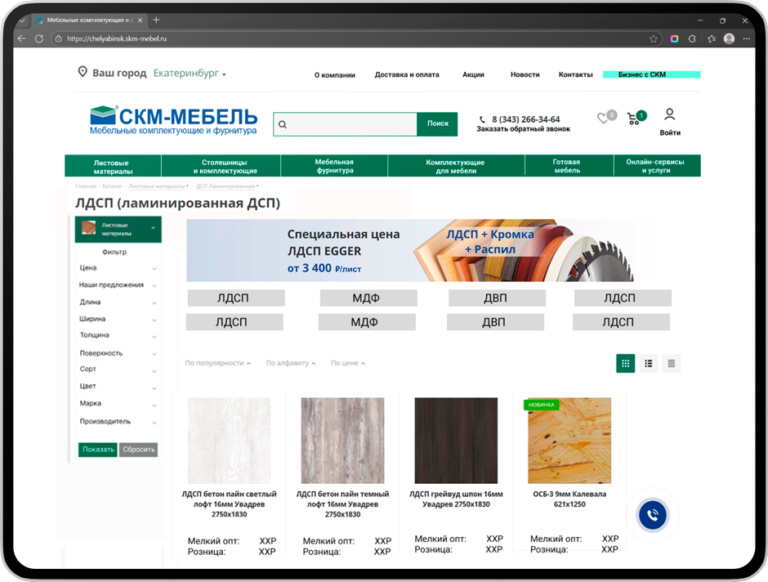Open the wishlist heart icon
The image size is (768, 582).
[604, 119]
